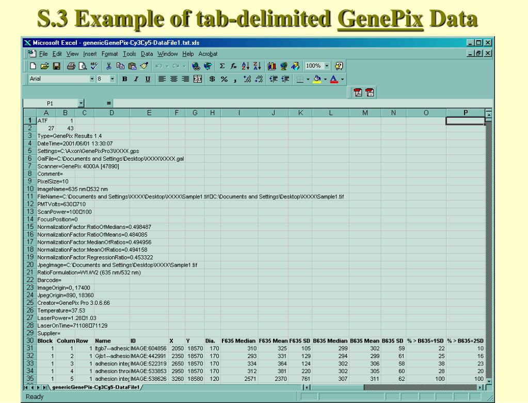Open the Insert menu
The height and width of the screenshot is (403, 528).
pyautogui.click(x=90, y=54)
